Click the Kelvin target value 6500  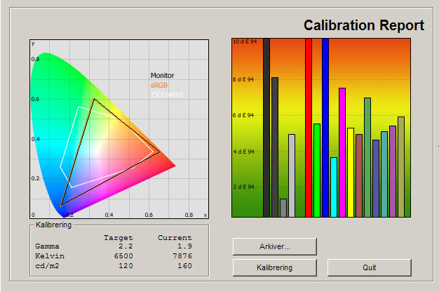tap(121, 257)
